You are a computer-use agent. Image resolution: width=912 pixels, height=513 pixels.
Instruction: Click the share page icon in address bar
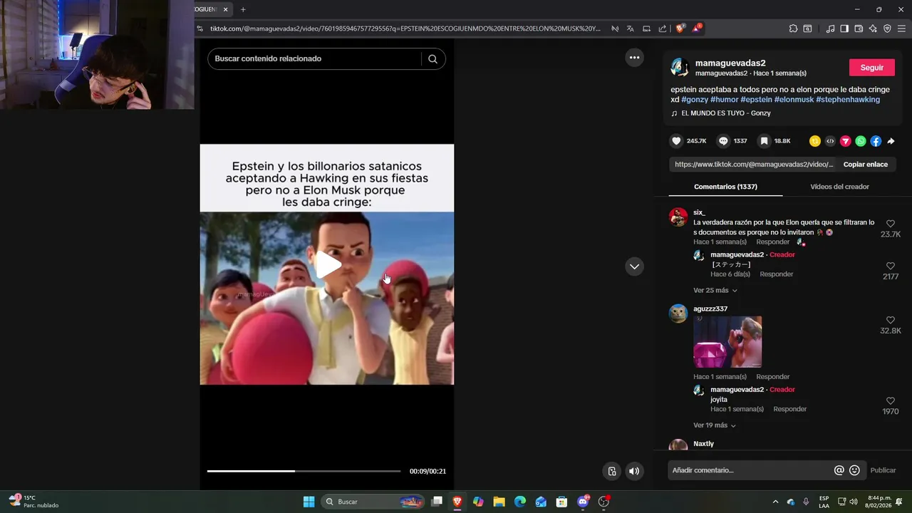pos(663,28)
